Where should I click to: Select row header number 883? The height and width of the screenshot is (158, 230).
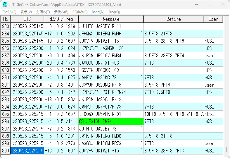[x=6, y=26]
